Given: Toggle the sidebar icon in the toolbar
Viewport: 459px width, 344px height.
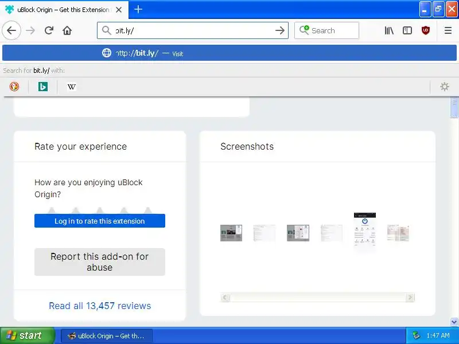Looking at the screenshot, I should (x=407, y=30).
